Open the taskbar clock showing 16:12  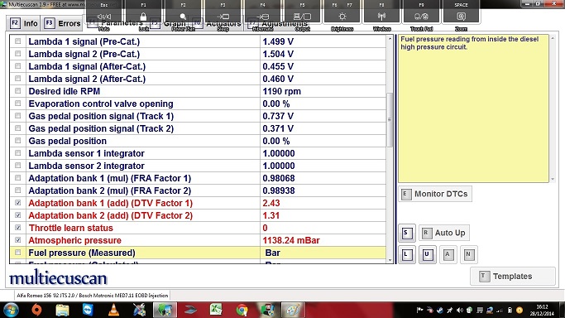click(x=542, y=310)
